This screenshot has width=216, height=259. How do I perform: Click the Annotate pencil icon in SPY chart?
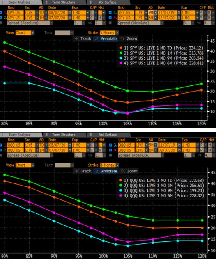[97, 39]
